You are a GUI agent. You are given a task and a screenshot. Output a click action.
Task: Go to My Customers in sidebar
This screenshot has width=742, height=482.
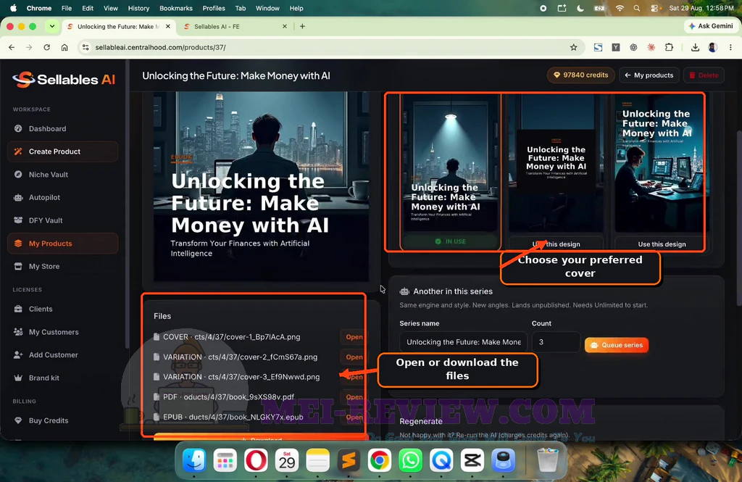[54, 333]
